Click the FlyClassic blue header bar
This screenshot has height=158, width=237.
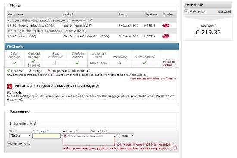click(x=92, y=46)
